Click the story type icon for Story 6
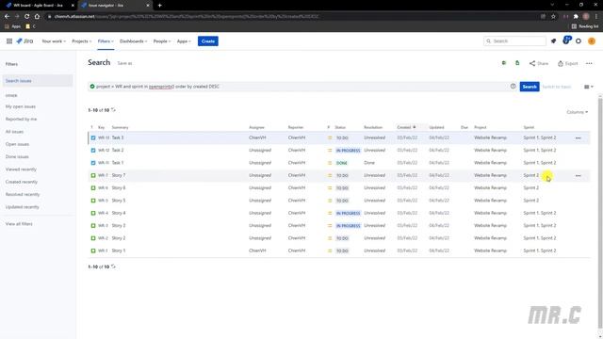The width and height of the screenshot is (603, 339). click(x=93, y=188)
